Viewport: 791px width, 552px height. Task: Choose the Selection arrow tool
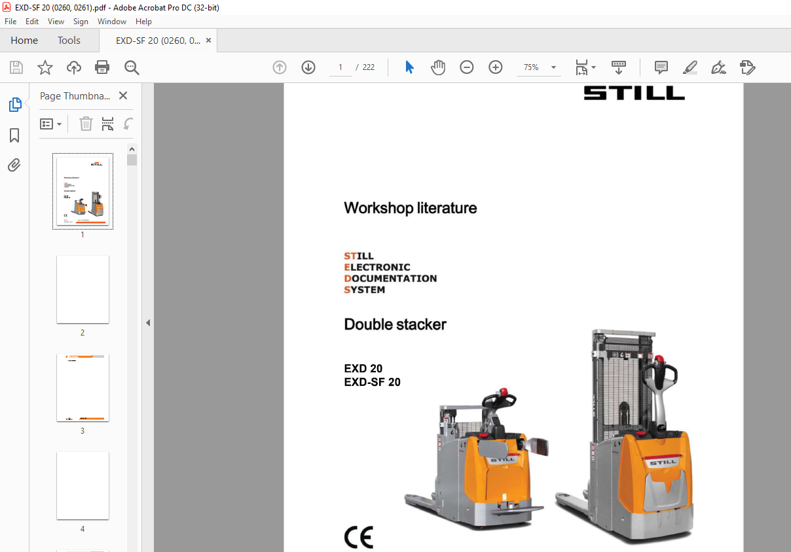point(410,67)
